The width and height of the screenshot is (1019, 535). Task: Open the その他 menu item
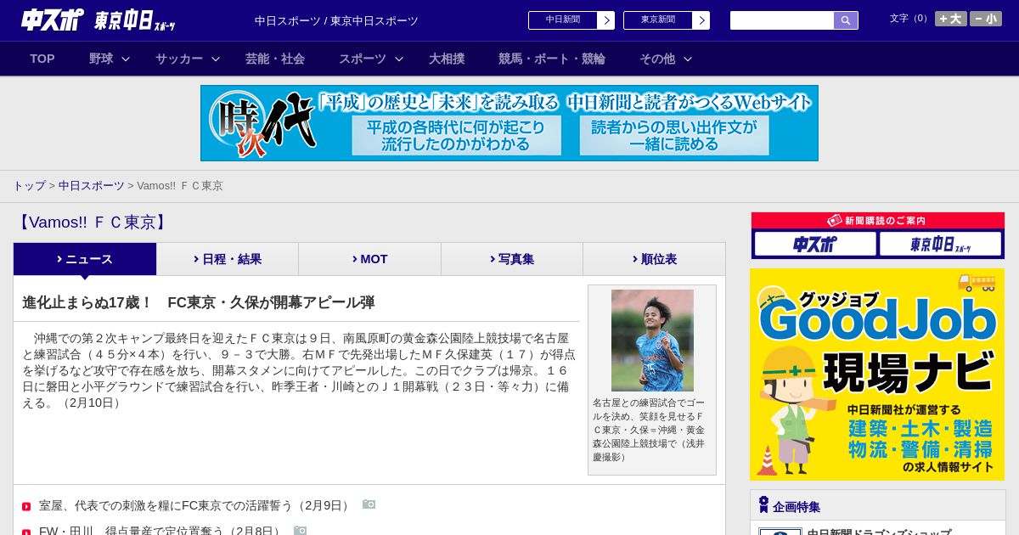(657, 59)
